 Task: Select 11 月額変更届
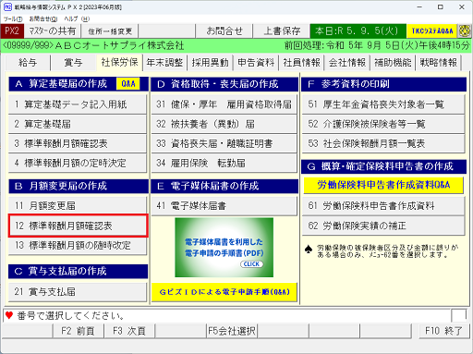pos(78,205)
